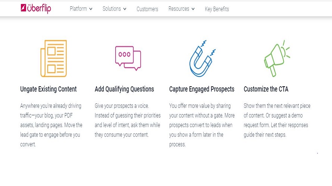Open the Customers menu item
The width and height of the screenshot is (332, 186).
(147, 9)
